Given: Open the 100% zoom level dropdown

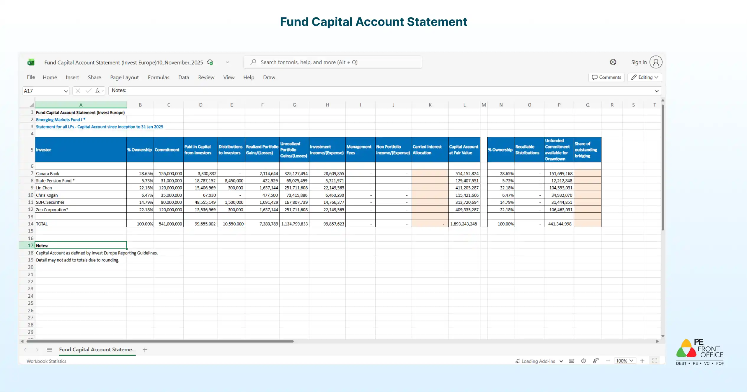Looking at the screenshot, I should (x=625, y=361).
